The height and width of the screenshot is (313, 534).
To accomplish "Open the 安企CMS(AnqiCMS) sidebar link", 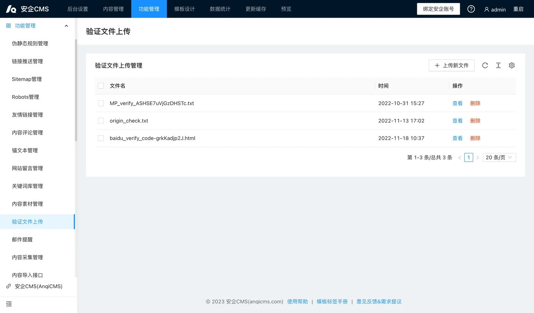I will (x=39, y=286).
